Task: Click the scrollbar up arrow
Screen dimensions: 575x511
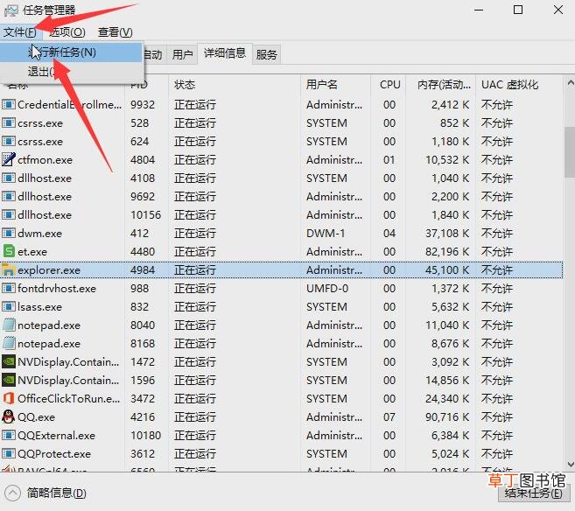Action: (x=570, y=83)
